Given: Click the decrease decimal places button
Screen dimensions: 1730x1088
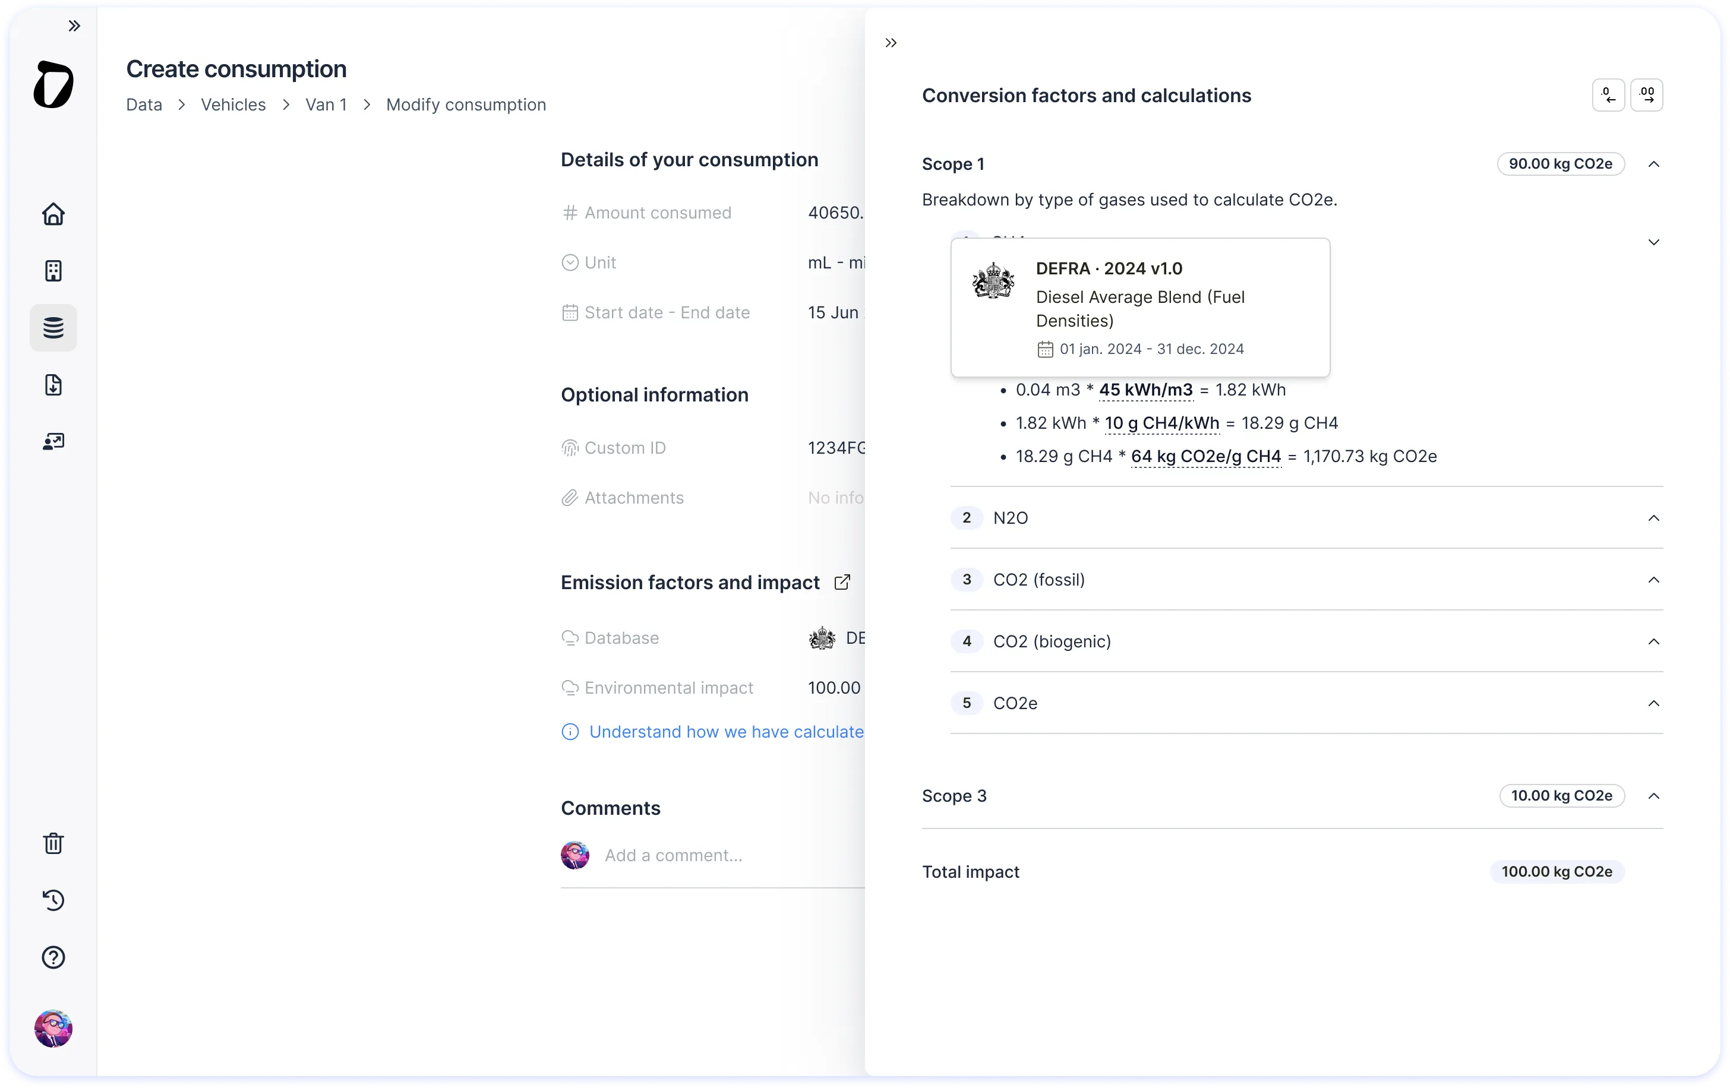Looking at the screenshot, I should pyautogui.click(x=1608, y=95).
